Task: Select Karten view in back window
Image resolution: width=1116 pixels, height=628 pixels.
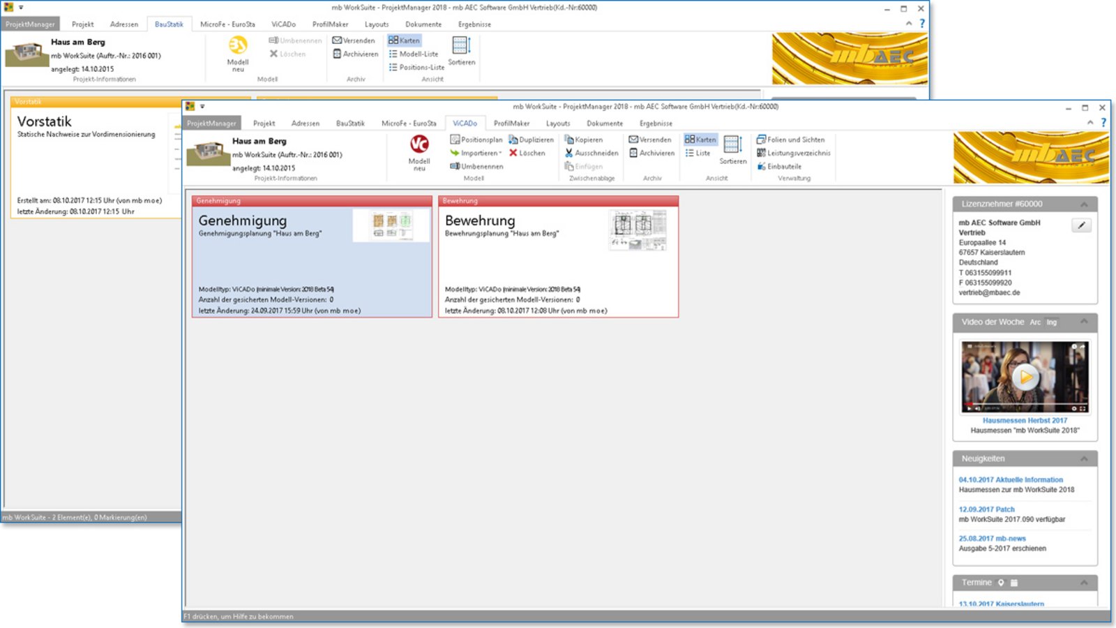Action: click(x=404, y=40)
